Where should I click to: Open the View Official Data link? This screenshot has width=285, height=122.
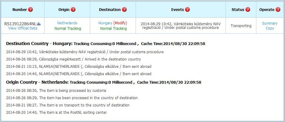tap(23, 28)
